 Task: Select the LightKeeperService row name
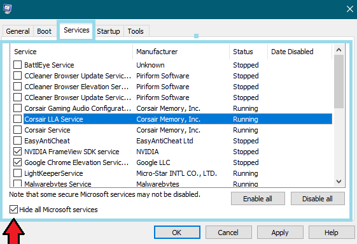coord(53,173)
